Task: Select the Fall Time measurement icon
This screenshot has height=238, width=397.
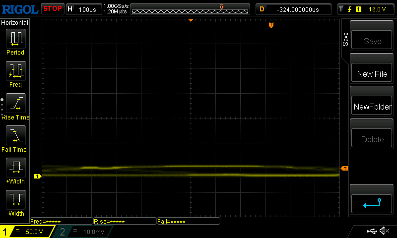Action: [16, 135]
